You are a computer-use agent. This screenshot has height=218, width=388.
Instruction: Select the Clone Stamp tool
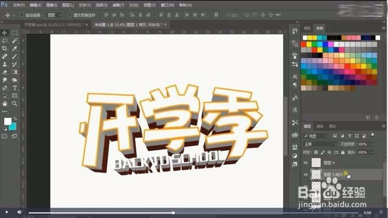(x=4, y=64)
